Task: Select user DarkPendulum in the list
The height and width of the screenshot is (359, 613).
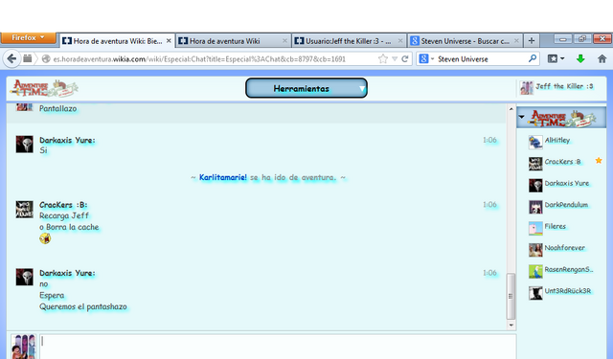Action: click(565, 206)
